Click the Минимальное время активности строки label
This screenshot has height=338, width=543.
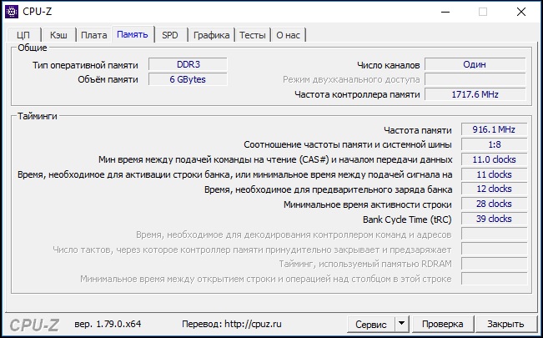[x=368, y=204]
